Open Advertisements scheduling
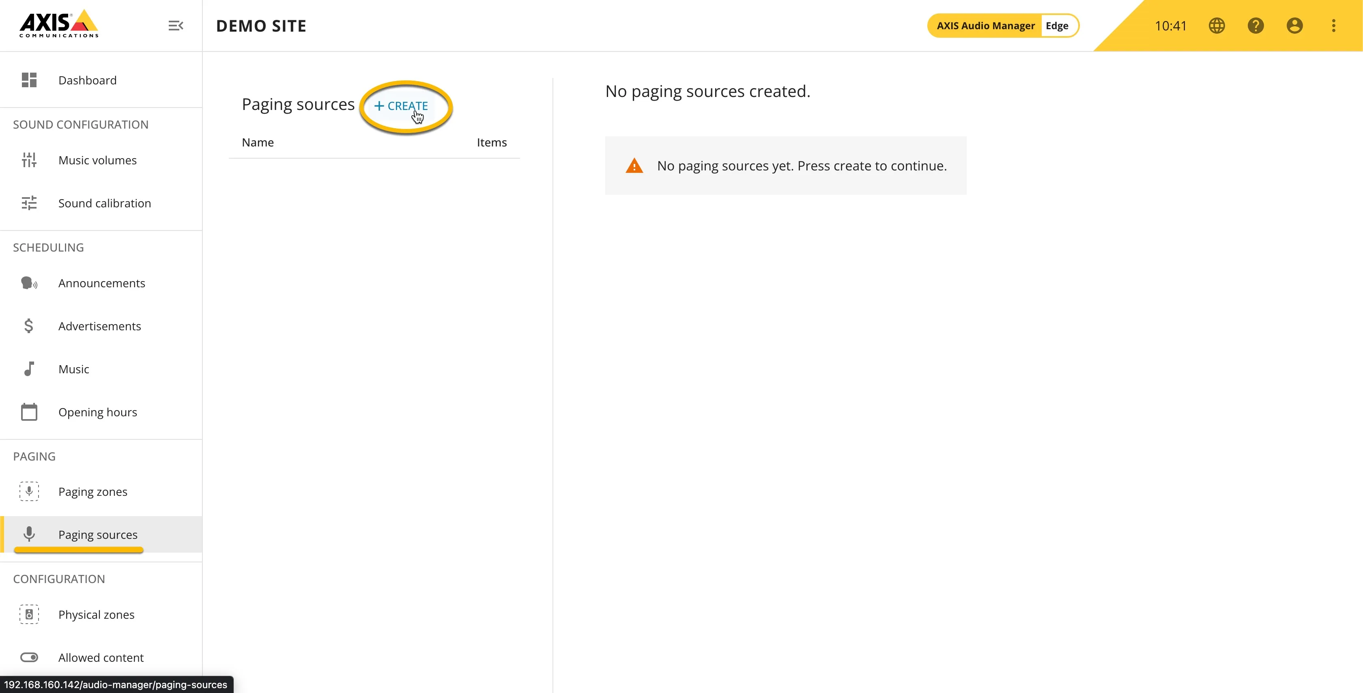 101,326
